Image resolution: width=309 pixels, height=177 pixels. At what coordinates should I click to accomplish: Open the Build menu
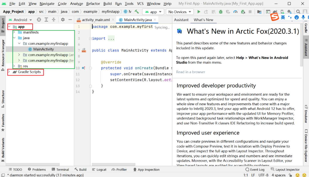(x=107, y=3)
